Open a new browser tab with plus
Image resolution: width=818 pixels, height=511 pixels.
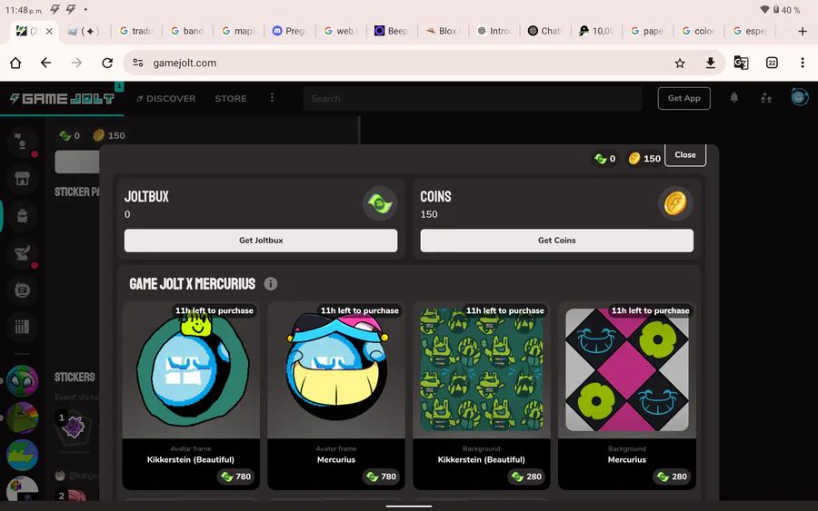[x=803, y=31]
